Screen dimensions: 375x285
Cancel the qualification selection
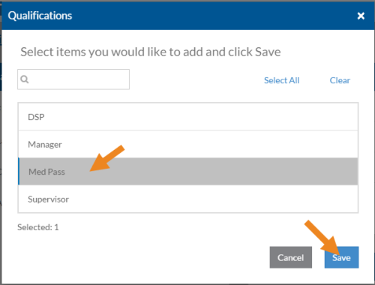pos(291,257)
